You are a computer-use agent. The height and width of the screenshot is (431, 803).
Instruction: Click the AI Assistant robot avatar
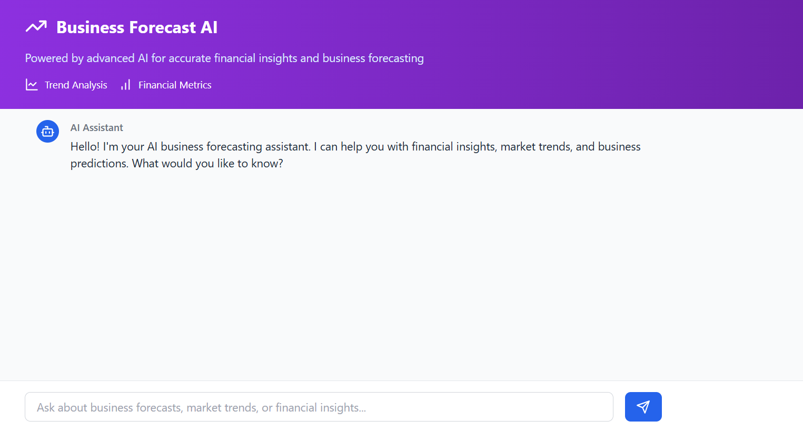pos(47,132)
